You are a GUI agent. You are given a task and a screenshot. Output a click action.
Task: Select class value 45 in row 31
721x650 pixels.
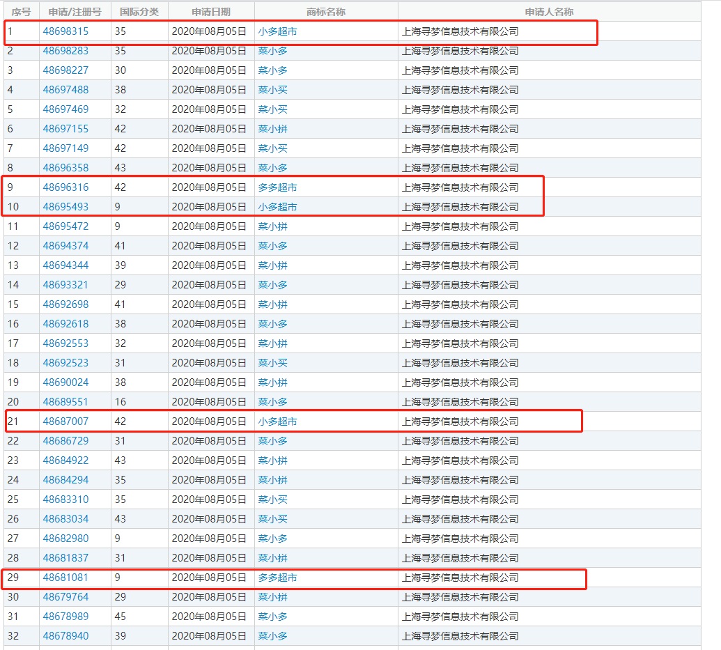pyautogui.click(x=121, y=617)
